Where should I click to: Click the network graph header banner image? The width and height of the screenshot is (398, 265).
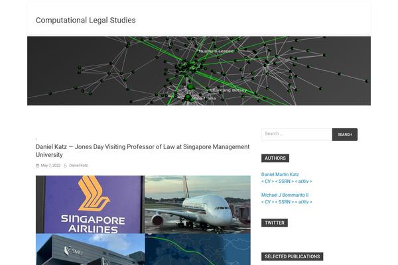199,71
